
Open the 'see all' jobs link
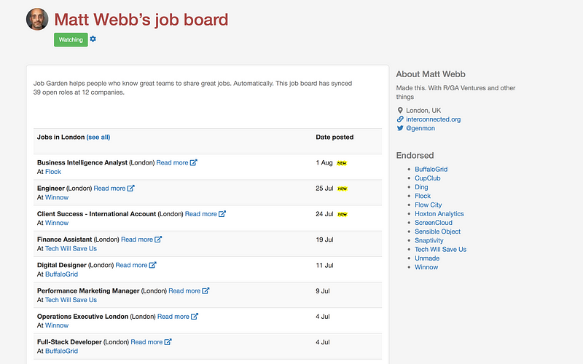tap(98, 137)
